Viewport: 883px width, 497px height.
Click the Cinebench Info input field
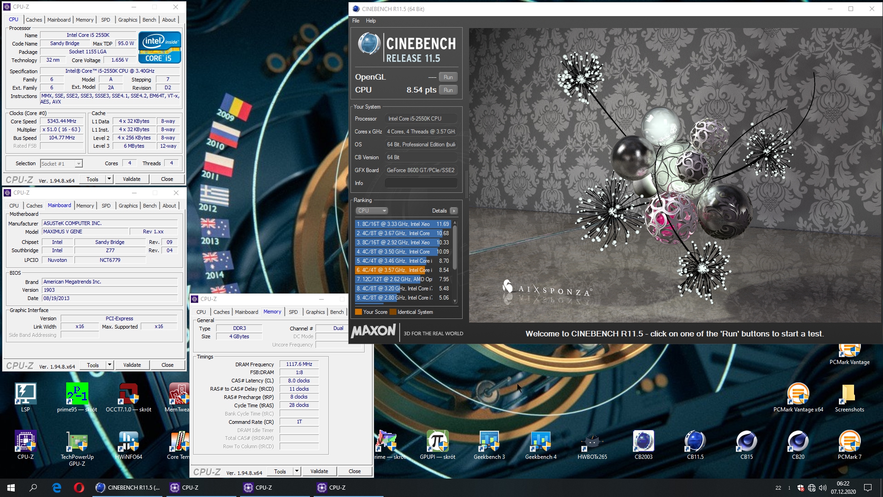tap(421, 183)
